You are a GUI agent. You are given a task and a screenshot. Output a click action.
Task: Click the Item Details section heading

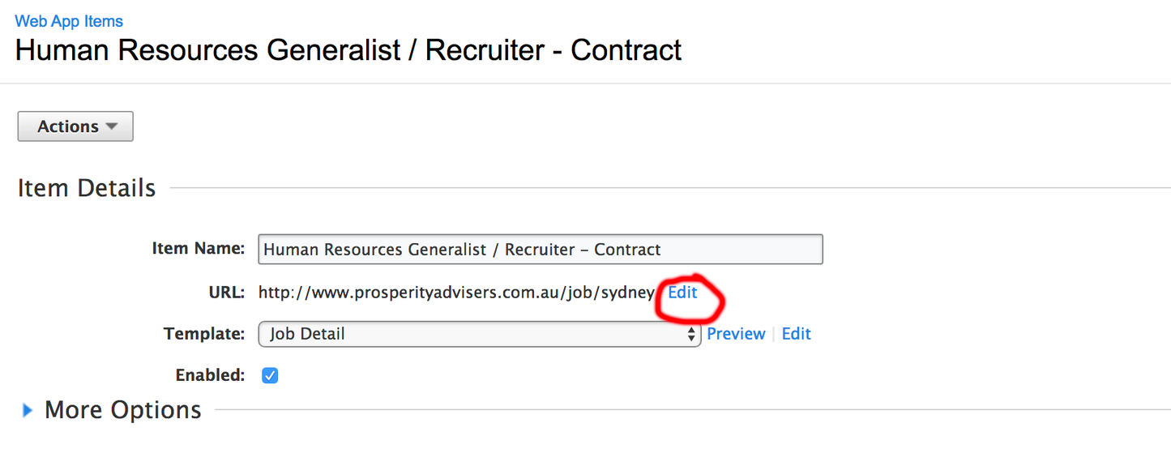click(x=87, y=188)
